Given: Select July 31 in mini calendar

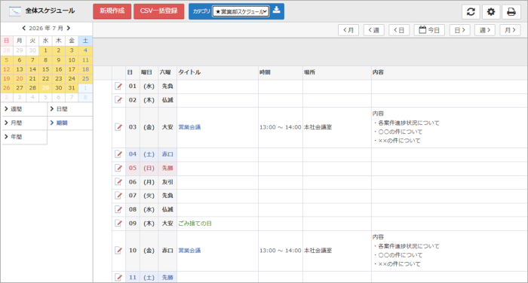Looking at the screenshot, I should click(x=72, y=88).
